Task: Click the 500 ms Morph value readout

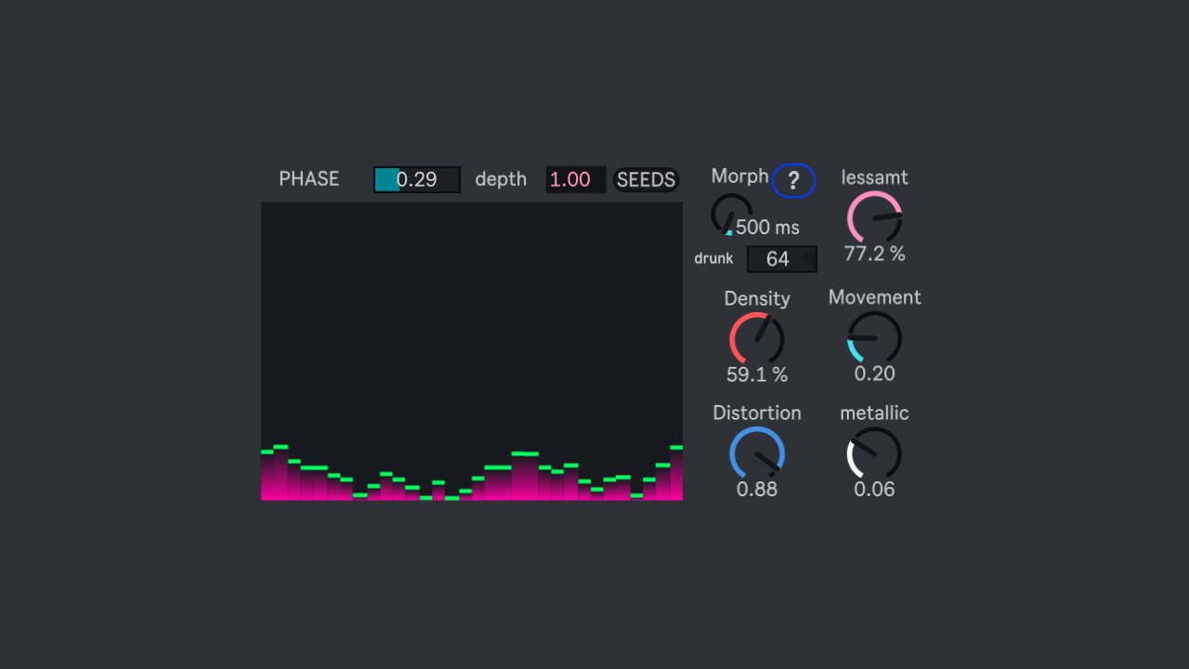Action: [x=767, y=228]
